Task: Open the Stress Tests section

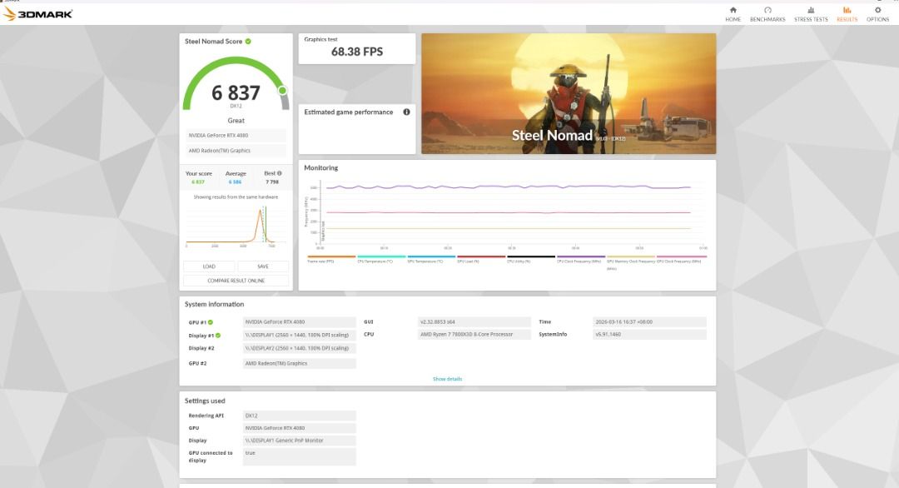Action: [811, 14]
